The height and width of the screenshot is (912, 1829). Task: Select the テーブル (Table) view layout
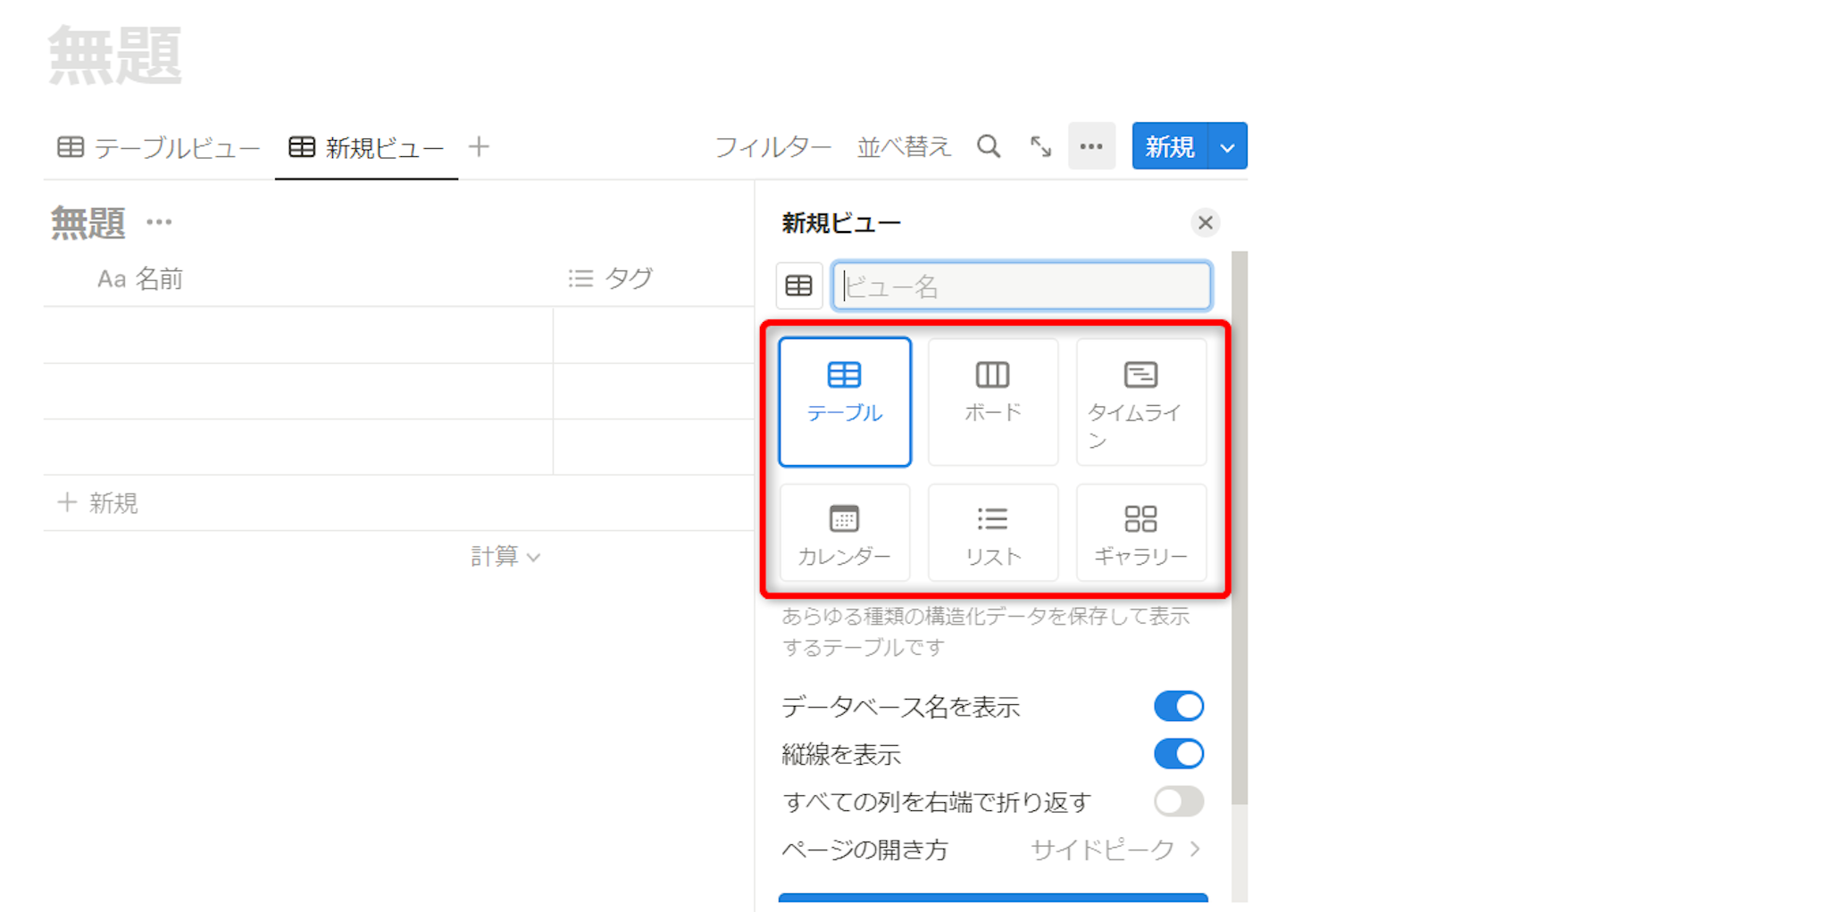[844, 402]
